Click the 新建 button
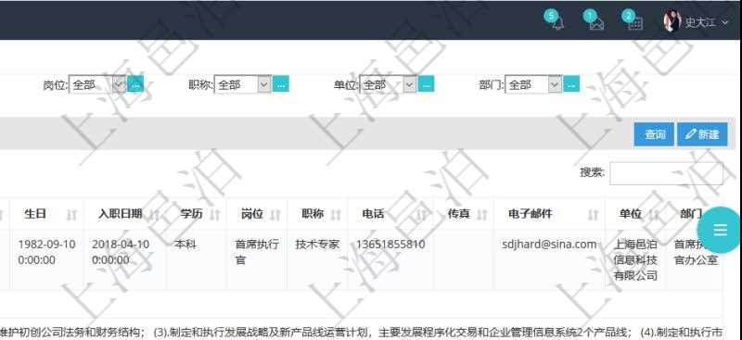 702,134
